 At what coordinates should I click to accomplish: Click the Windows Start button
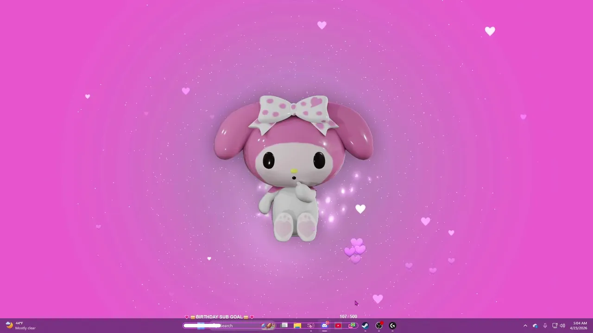pyautogui.click(x=201, y=326)
